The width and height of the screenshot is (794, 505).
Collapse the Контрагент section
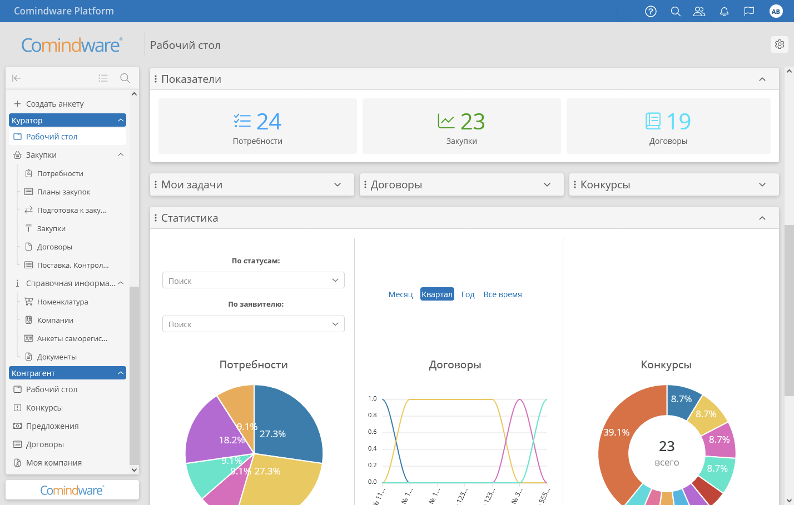click(121, 373)
